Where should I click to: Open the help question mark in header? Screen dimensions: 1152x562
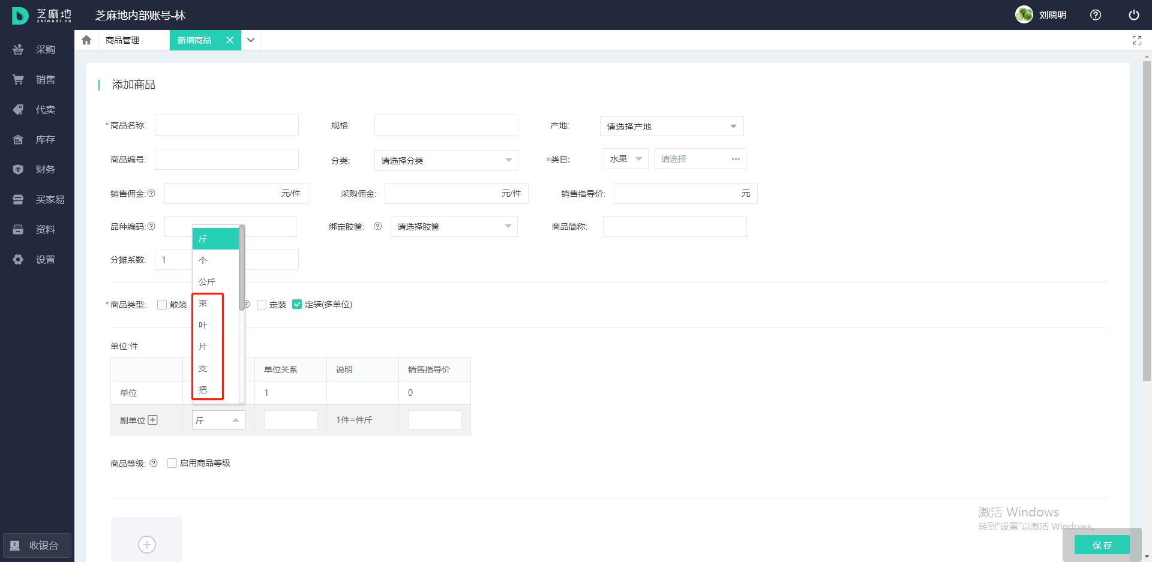[x=1096, y=15]
